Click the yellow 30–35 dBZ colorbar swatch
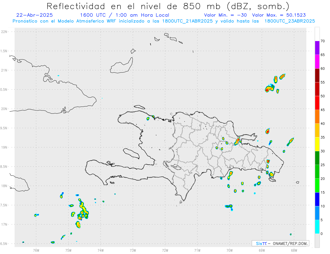The width and height of the screenshot is (330, 254). (317, 144)
